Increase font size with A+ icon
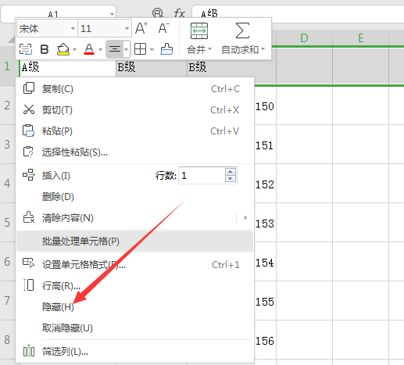The image size is (404, 365). pos(141,28)
